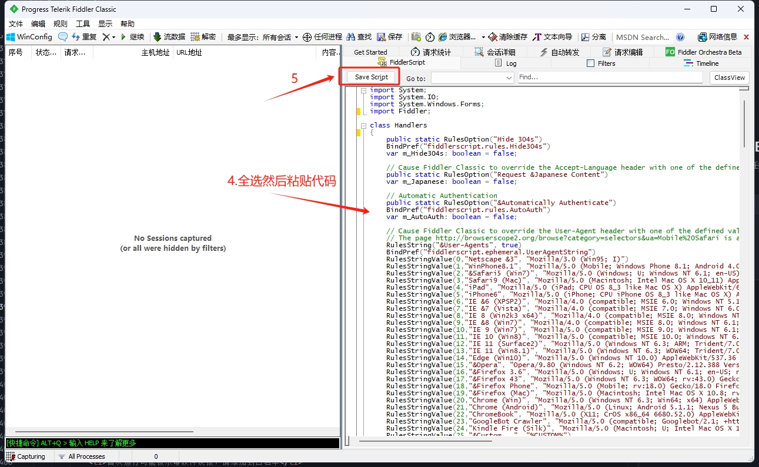759x467 pixels.
Task: Replay sessions with the 重复 toolbar button
Action: (84, 36)
